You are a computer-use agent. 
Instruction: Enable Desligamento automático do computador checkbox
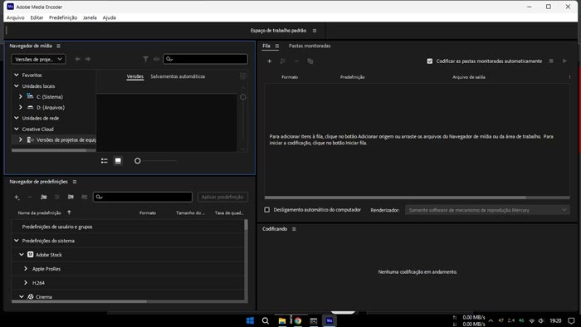click(x=266, y=210)
